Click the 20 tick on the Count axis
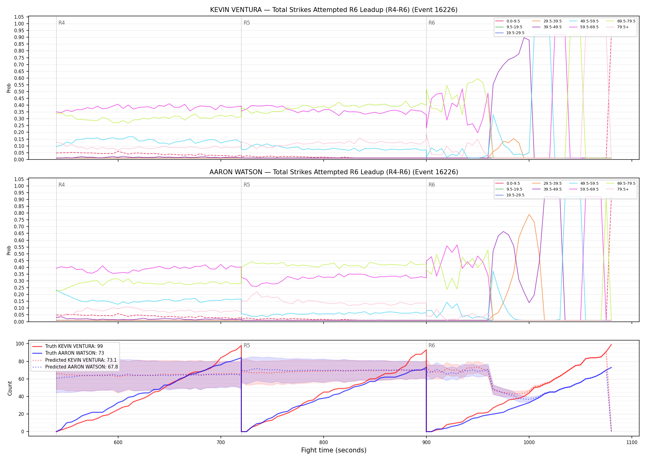This screenshot has width=646, height=461. [x=22, y=414]
